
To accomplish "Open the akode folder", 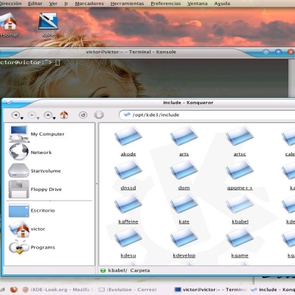I will (128, 142).
